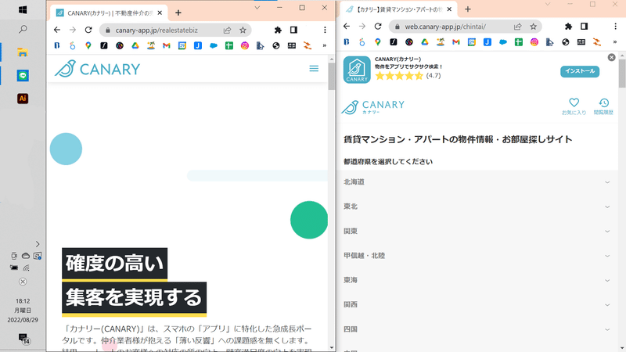
Task: Click the left page vertical scrollbar thumb
Action: pyautogui.click(x=331, y=76)
